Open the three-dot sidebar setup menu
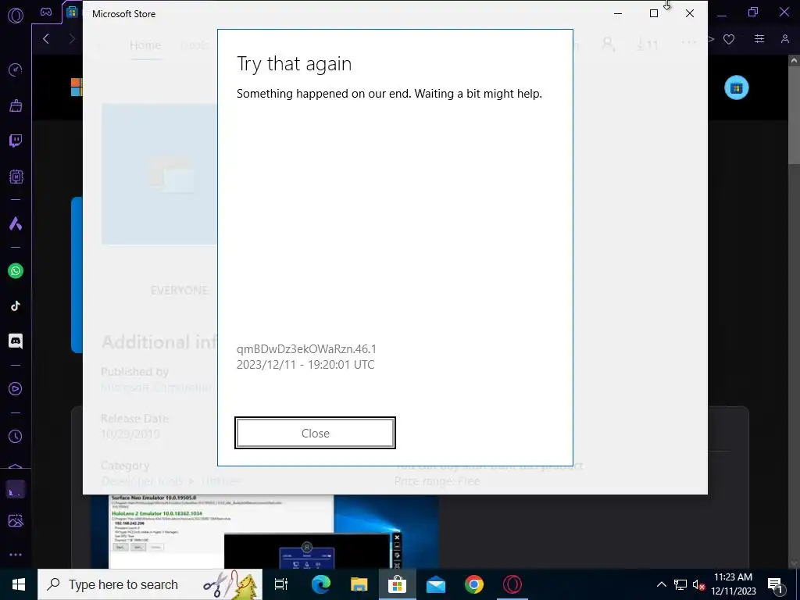Screen dimensions: 800x600 [16, 555]
